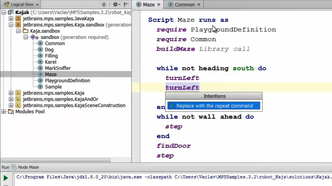Click the N icon on Common tab

170,5
